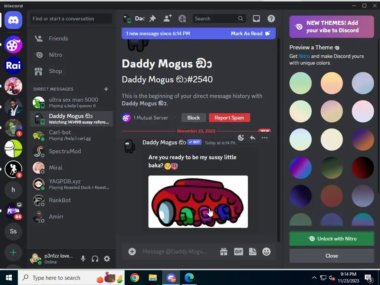Open the server with 84 notifications
This screenshot has width=380, height=285.
(13, 211)
